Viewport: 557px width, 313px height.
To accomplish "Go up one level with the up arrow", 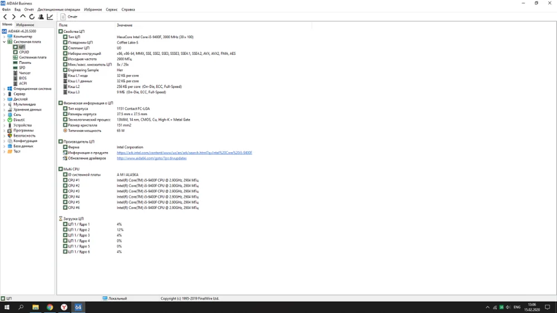I will pyautogui.click(x=23, y=16).
